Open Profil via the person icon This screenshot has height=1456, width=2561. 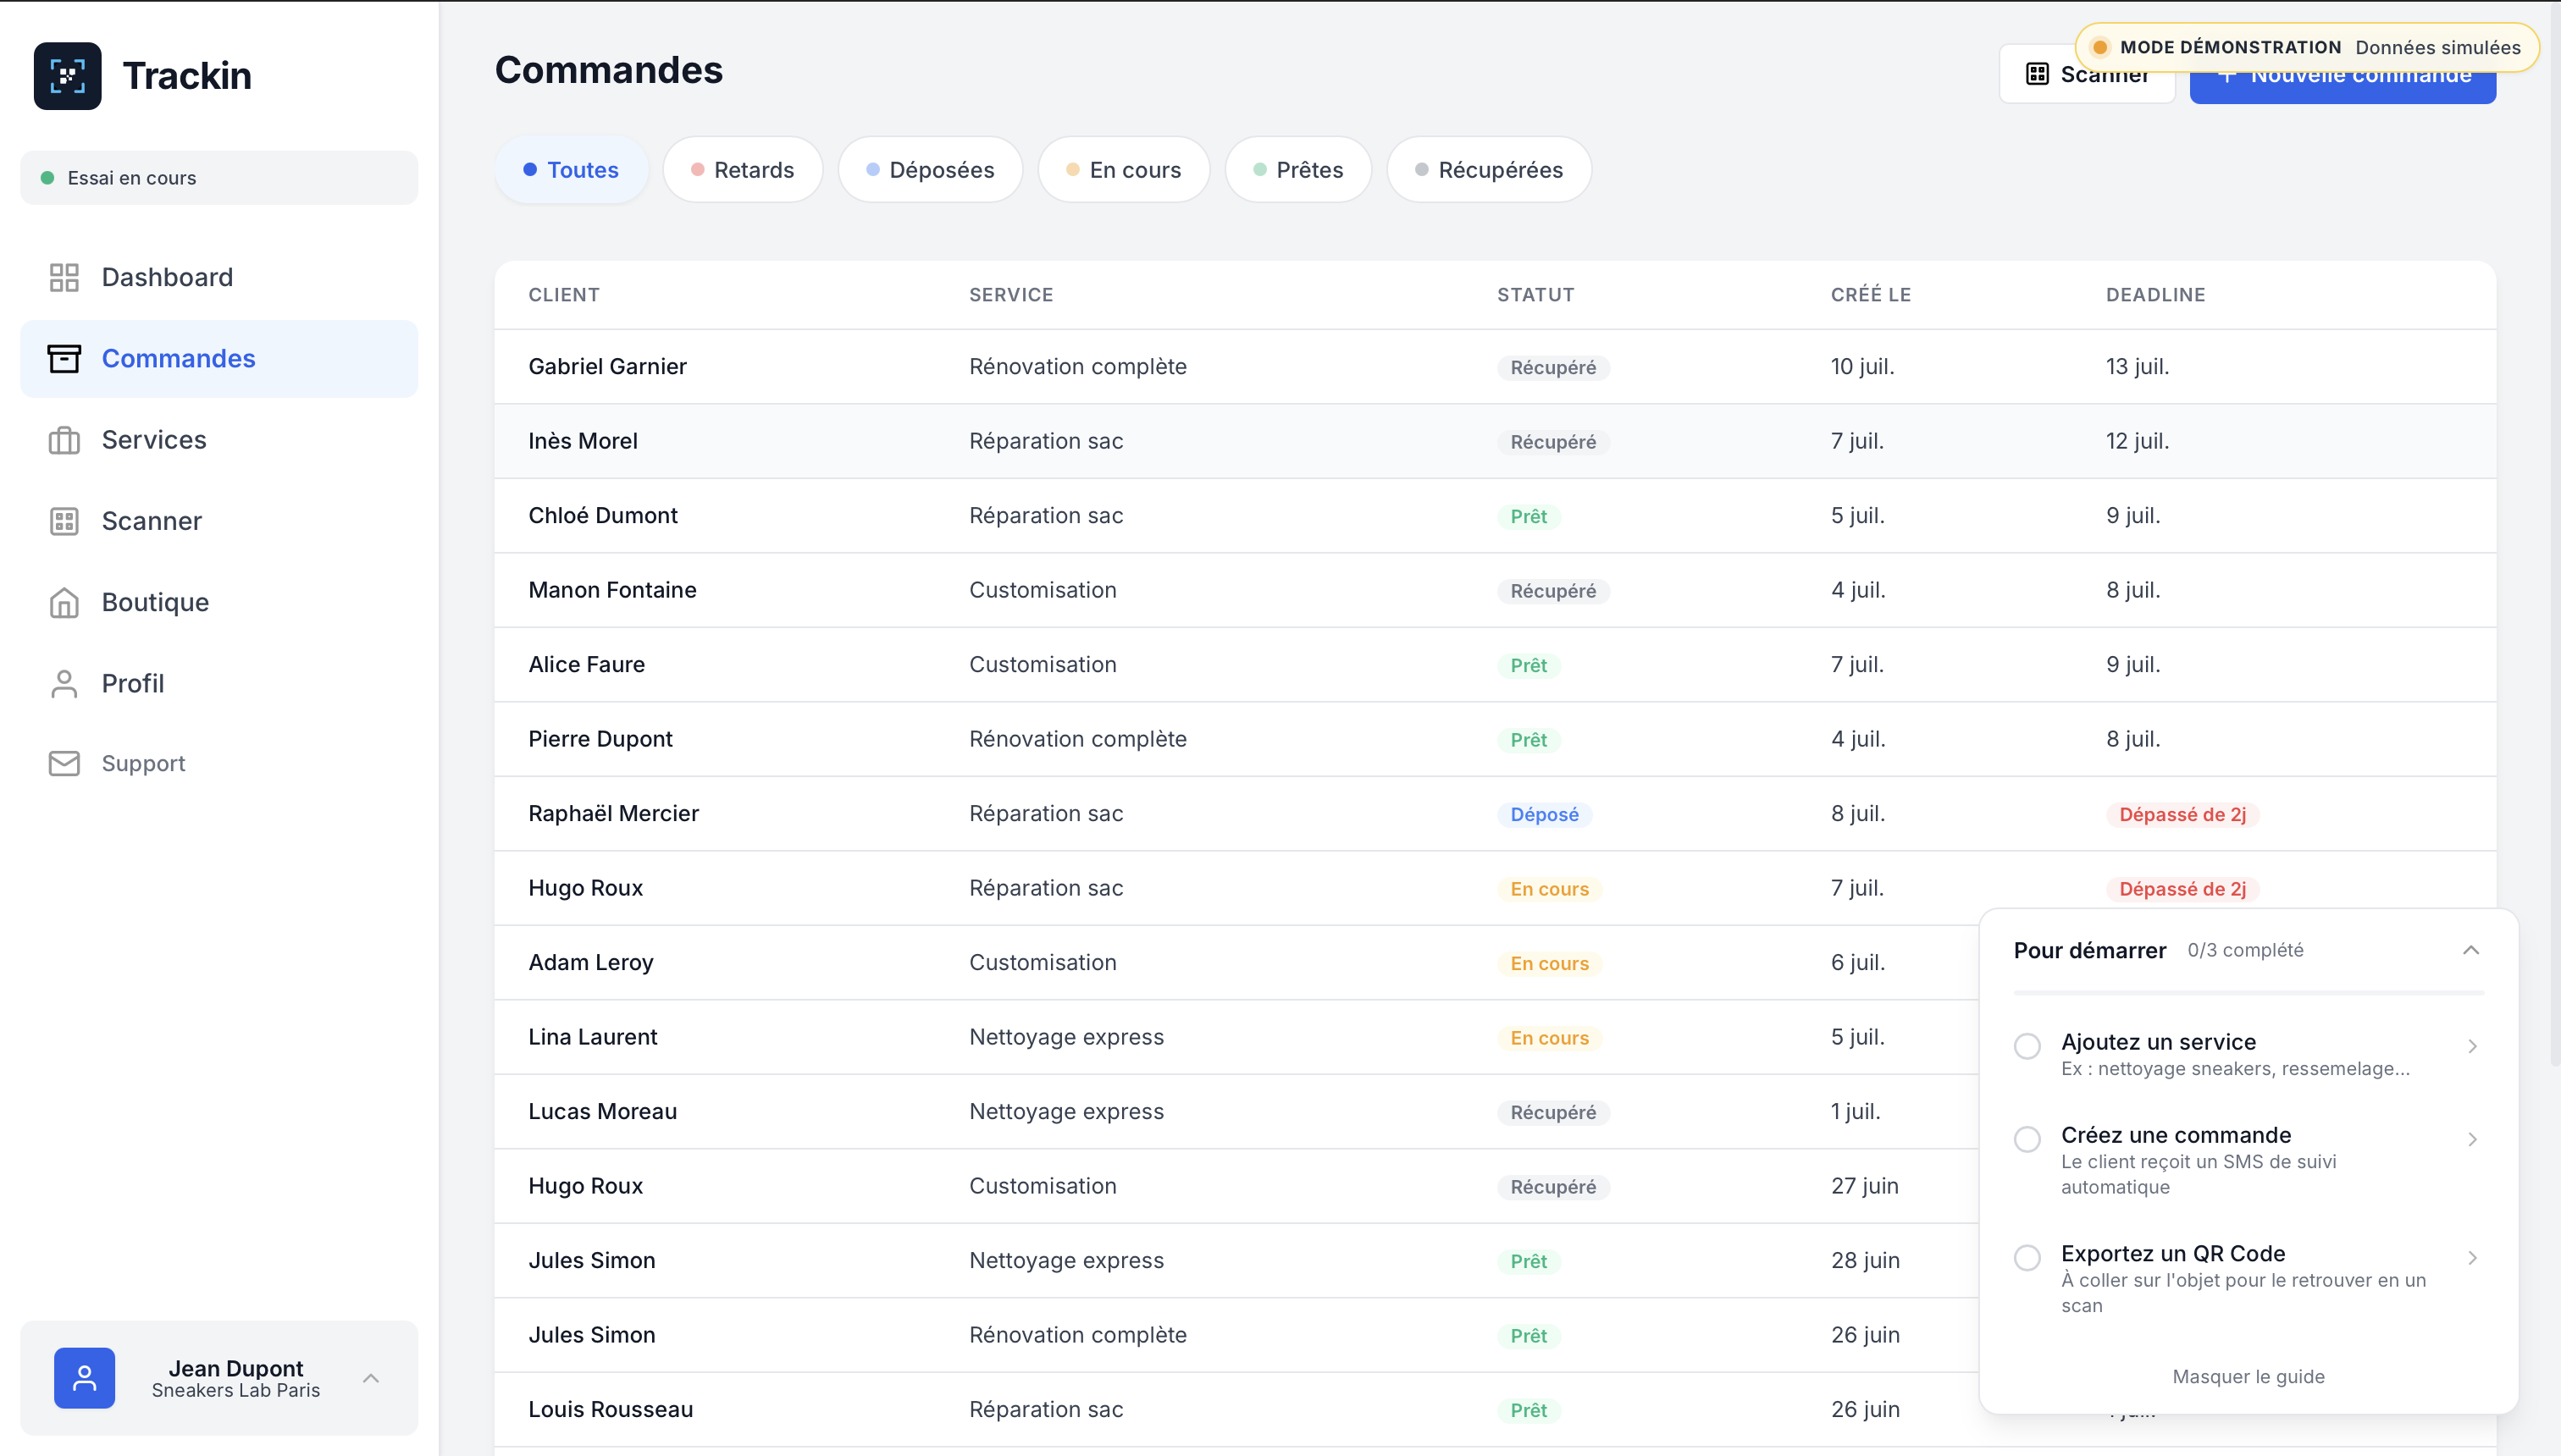[x=64, y=684]
